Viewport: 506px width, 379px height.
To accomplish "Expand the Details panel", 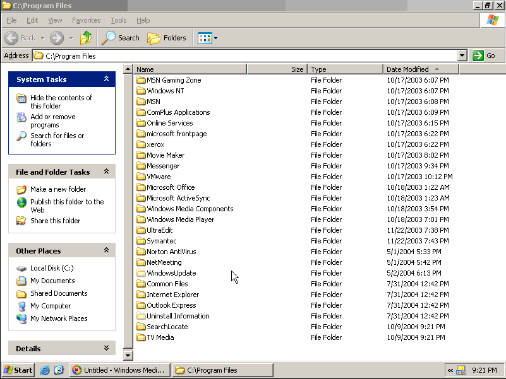I will pyautogui.click(x=106, y=348).
